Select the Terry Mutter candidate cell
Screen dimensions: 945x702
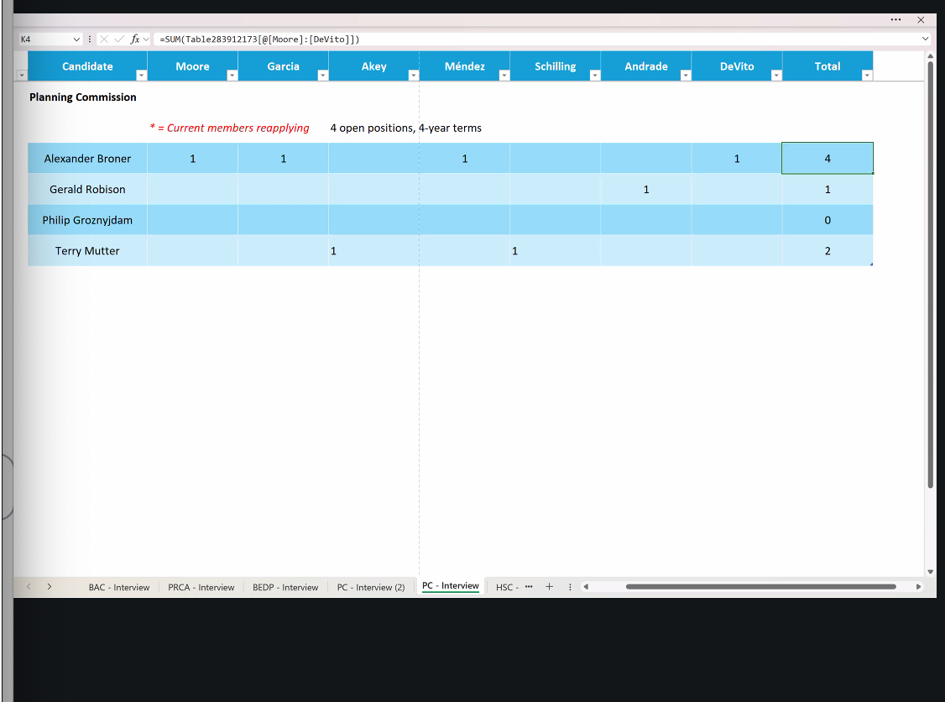click(x=87, y=251)
